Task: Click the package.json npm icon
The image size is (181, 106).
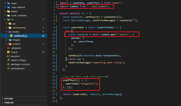Action: pos(8,68)
